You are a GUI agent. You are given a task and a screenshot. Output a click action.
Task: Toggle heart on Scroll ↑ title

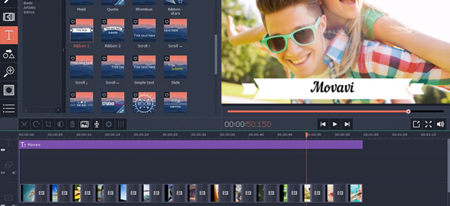click(135, 22)
